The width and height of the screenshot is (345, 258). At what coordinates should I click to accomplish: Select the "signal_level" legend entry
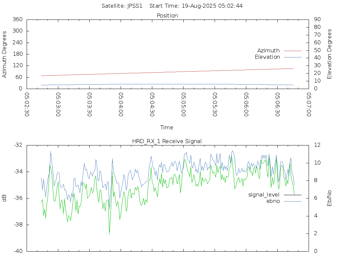click(264, 195)
